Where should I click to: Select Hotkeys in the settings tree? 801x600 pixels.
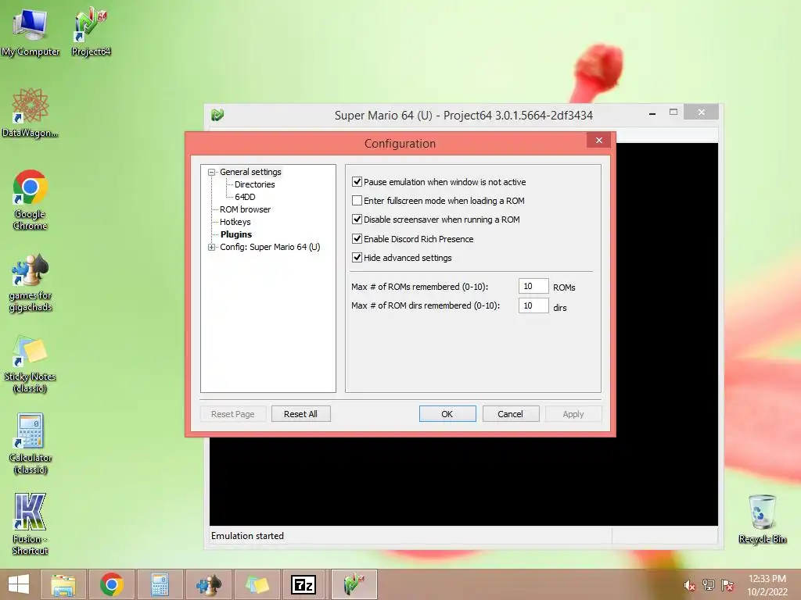pos(235,222)
